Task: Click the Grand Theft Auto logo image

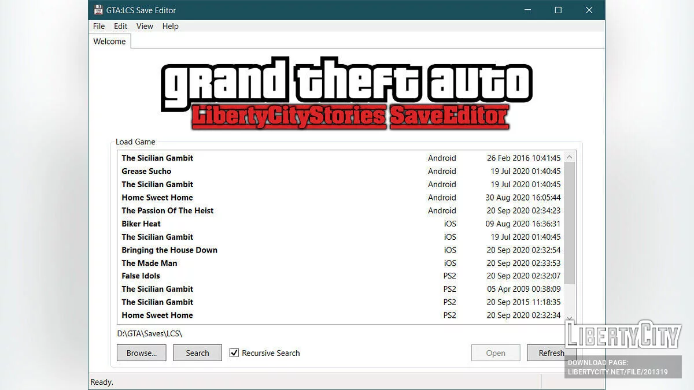Action: (x=347, y=81)
